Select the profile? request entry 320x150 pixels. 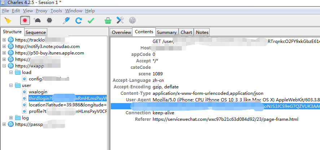coord(67,111)
